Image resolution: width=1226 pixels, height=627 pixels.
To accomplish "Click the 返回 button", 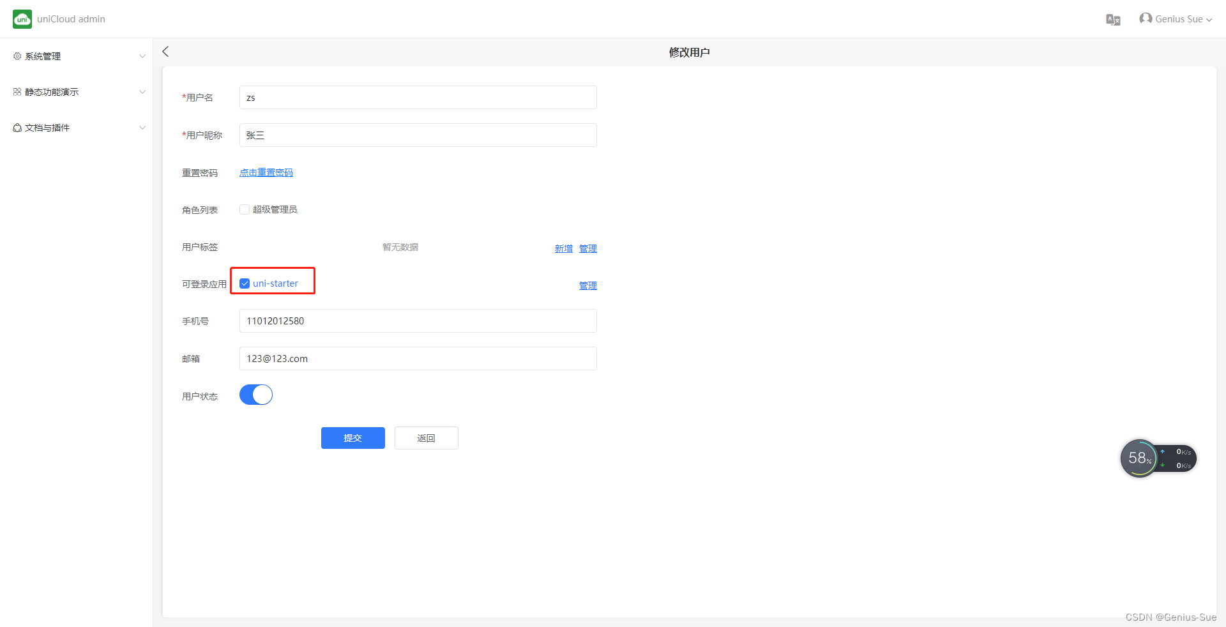I will [427, 438].
